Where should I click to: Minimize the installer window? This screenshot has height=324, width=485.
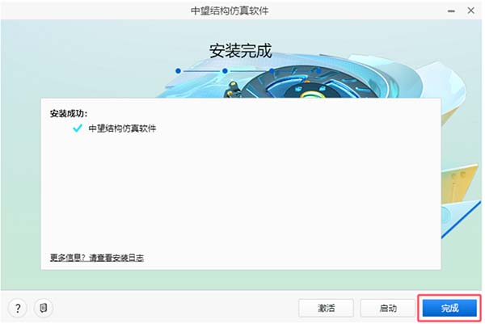451,11
